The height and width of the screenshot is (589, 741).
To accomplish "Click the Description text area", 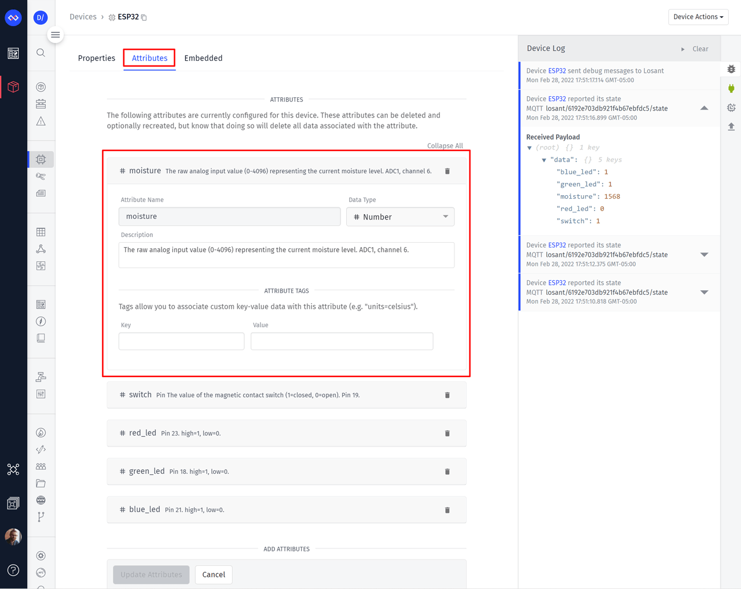I will [287, 255].
